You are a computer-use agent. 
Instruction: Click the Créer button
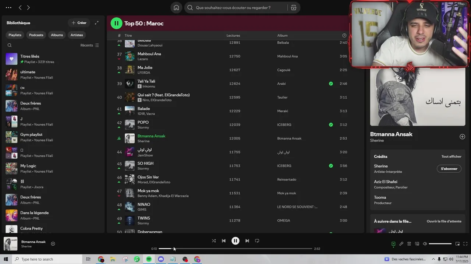pyautogui.click(x=79, y=23)
